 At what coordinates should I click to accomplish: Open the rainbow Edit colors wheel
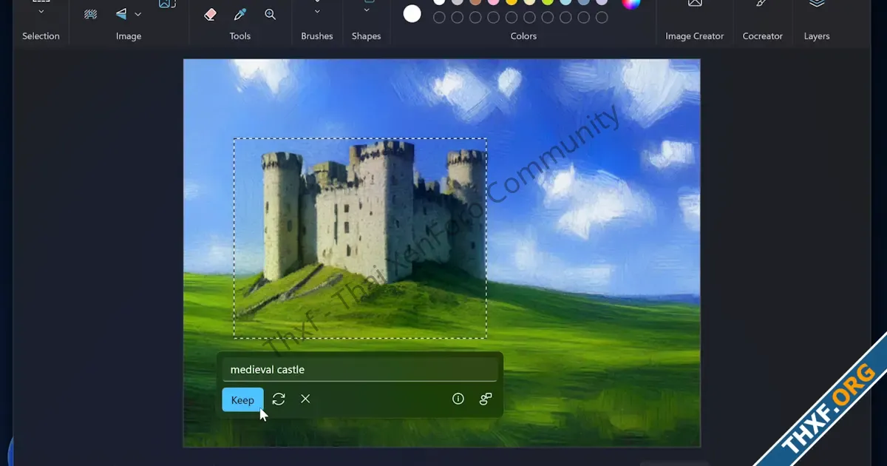pos(631,3)
